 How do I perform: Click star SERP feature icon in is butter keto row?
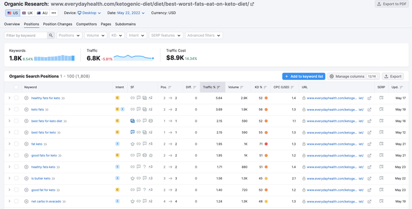pos(132,178)
